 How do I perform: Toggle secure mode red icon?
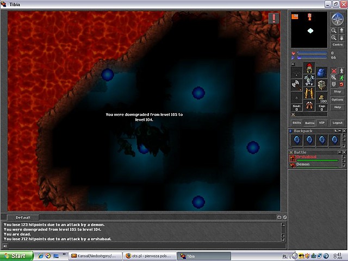[x=341, y=84]
